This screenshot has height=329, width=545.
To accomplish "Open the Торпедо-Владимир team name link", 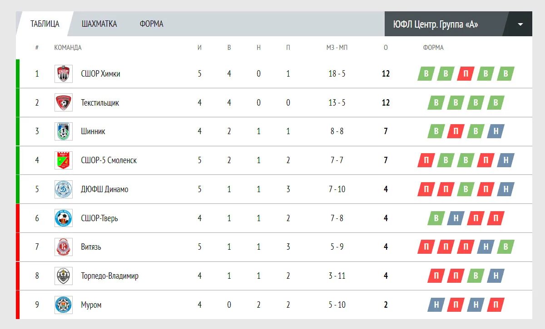I will coord(109,276).
